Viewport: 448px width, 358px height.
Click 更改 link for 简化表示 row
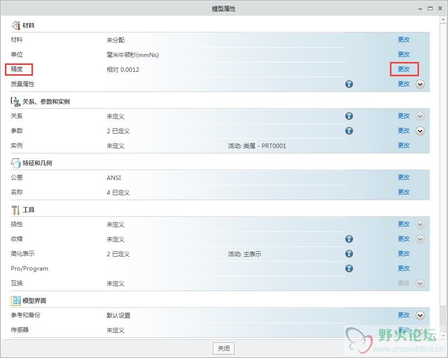pyautogui.click(x=404, y=254)
